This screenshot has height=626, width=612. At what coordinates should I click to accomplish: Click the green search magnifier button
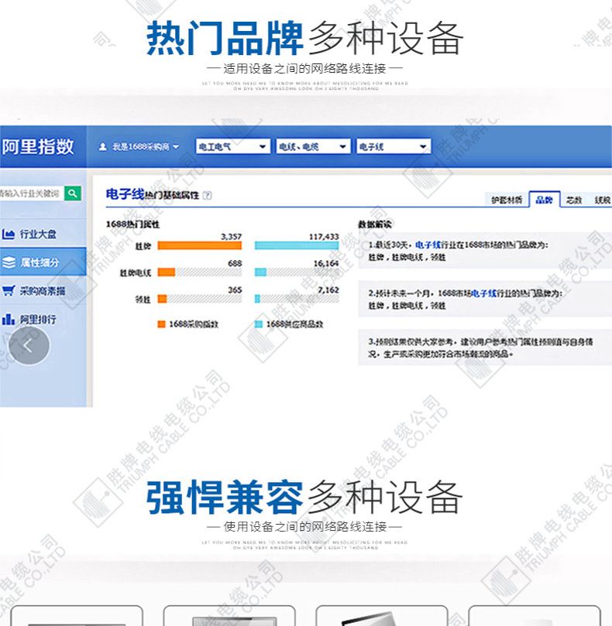(x=72, y=193)
